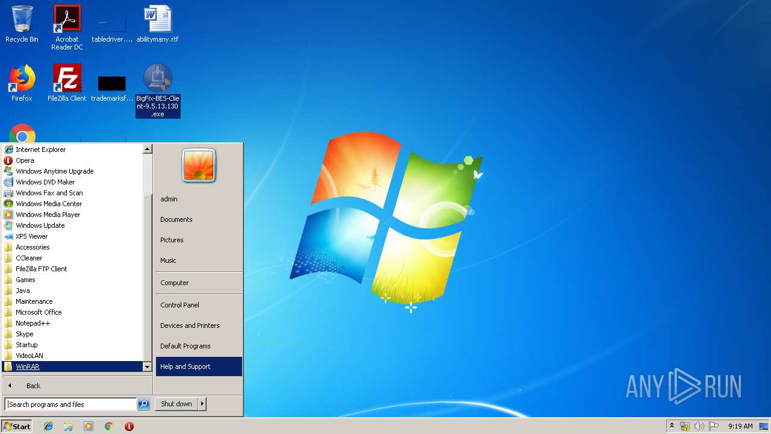Viewport: 771px width, 434px height.
Task: Open Documents from Start menu
Action: tap(199, 219)
